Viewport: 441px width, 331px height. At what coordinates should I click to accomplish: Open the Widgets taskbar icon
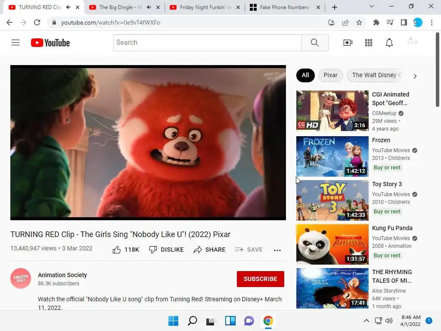tap(230, 321)
